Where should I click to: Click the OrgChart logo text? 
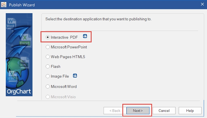(x=19, y=91)
